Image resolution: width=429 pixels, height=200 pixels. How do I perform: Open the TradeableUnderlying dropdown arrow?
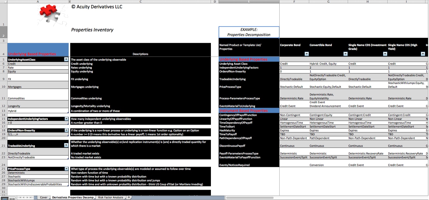click(66, 145)
